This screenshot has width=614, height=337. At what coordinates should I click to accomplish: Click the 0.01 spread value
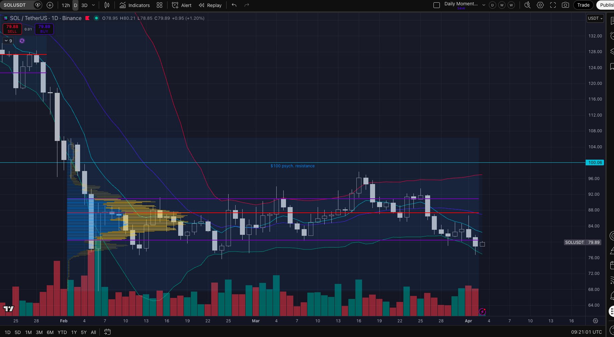28,29
